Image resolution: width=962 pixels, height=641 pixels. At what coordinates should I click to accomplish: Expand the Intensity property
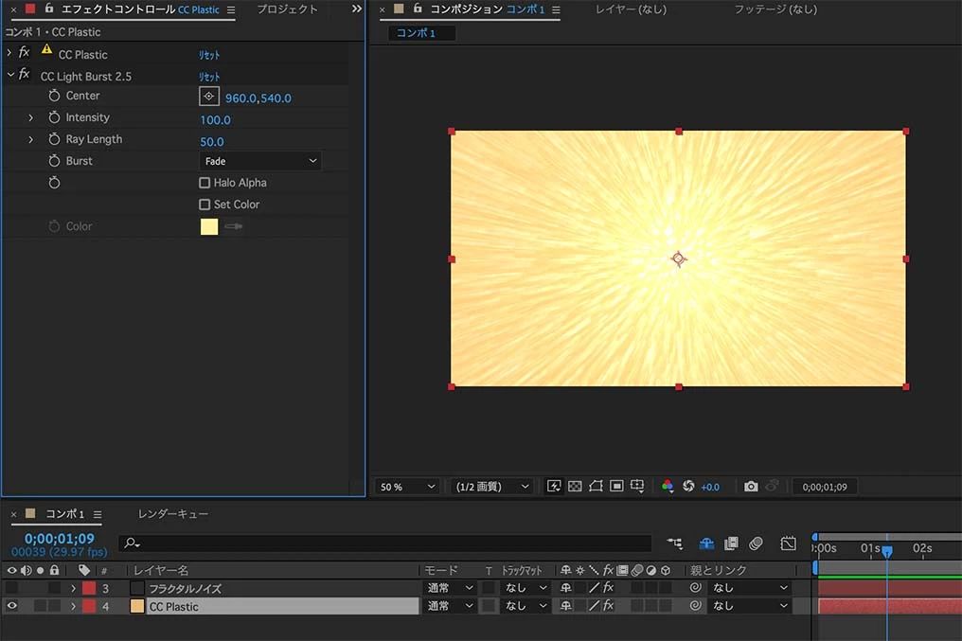30,117
